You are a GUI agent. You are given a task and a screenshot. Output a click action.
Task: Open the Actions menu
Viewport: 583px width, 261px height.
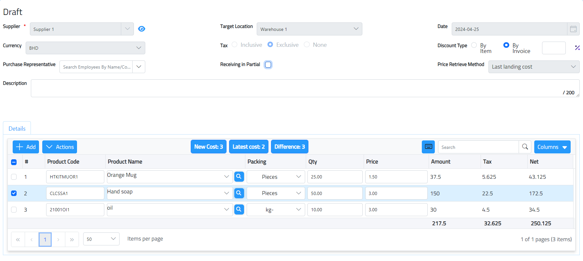[59, 147]
